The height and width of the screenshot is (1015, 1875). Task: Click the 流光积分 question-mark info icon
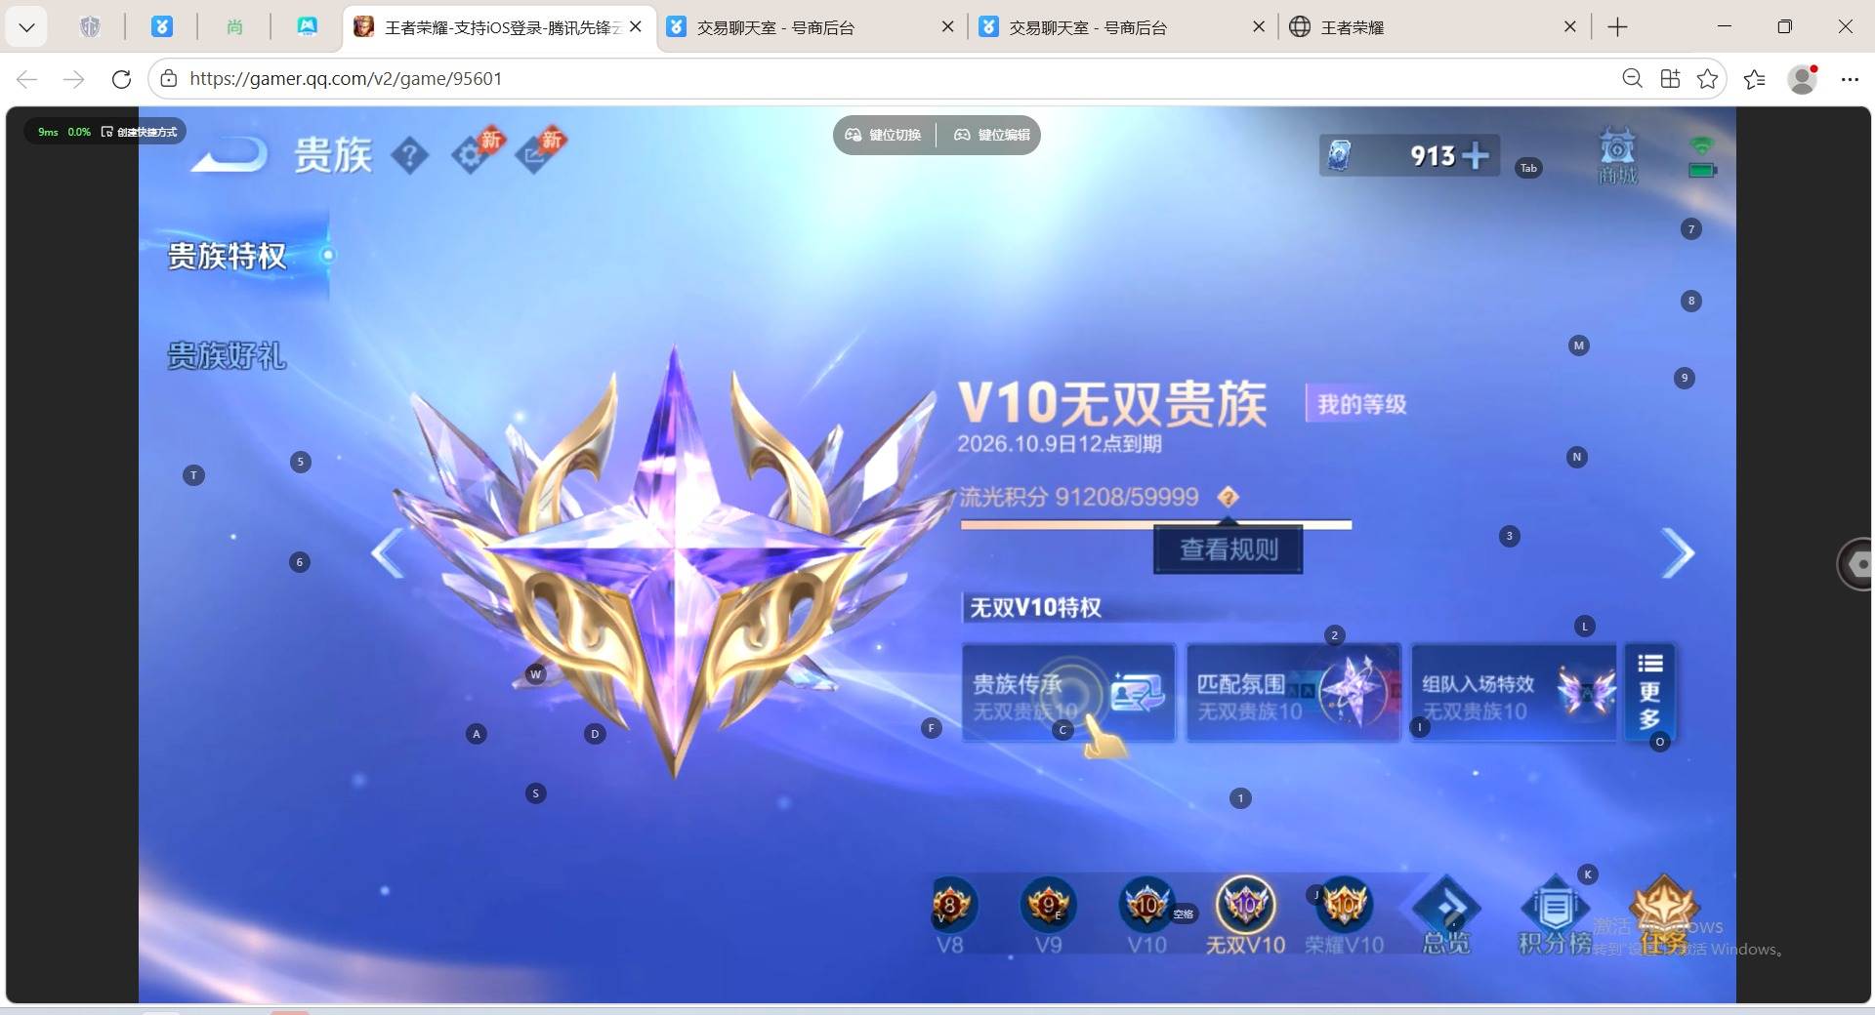[1229, 498]
